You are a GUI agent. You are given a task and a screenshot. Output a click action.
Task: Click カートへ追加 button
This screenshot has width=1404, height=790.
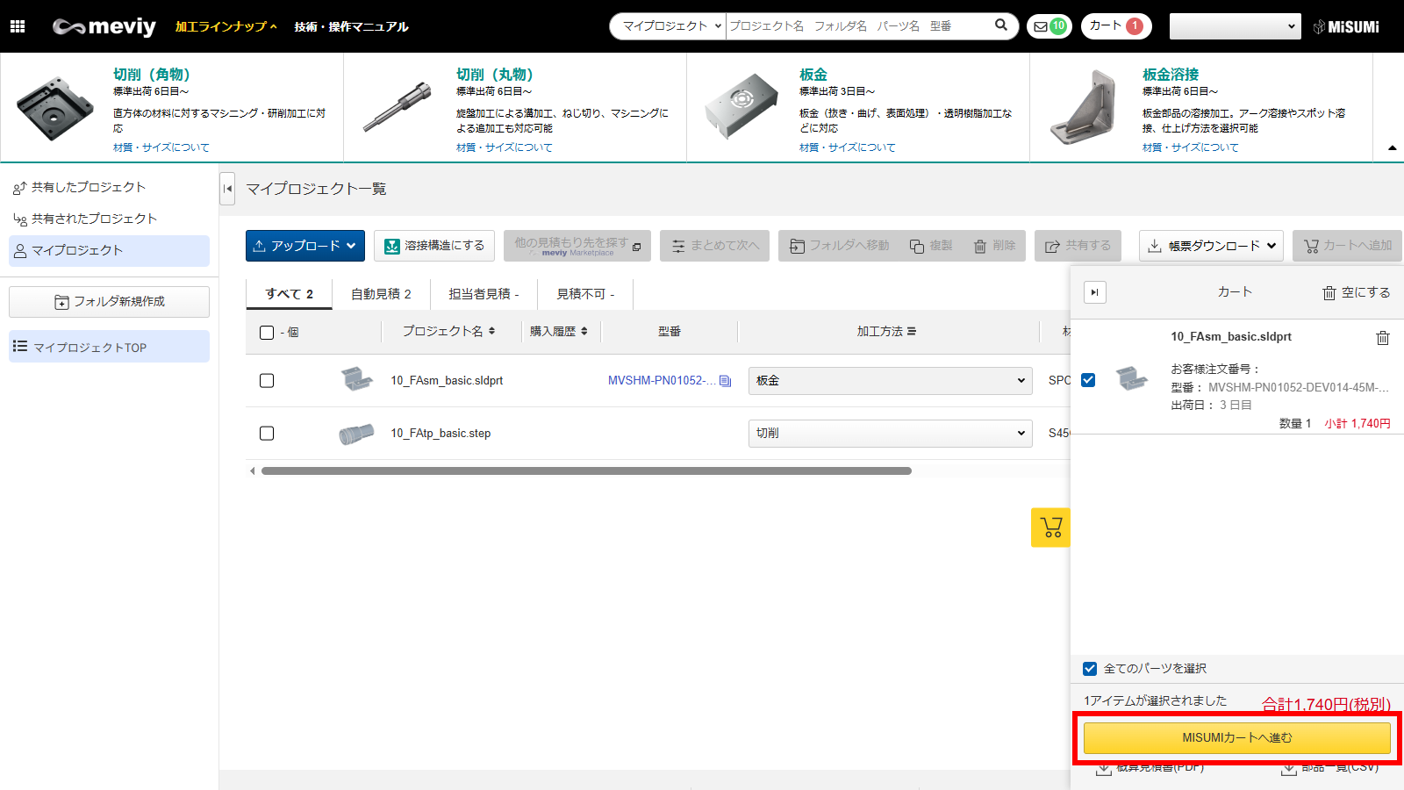tap(1347, 246)
